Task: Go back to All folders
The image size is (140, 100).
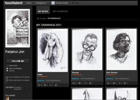Action: click(x=43, y=18)
